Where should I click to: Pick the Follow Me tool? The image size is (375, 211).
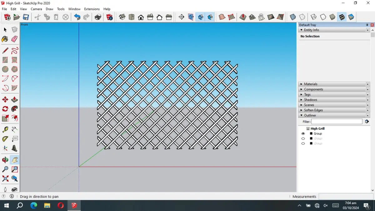tap(14, 109)
